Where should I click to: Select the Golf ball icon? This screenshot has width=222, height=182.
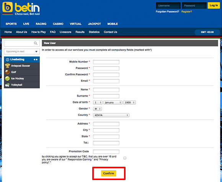pos(7,72)
